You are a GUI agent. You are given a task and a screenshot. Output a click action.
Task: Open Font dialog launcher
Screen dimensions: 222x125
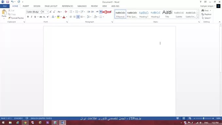(67, 22)
